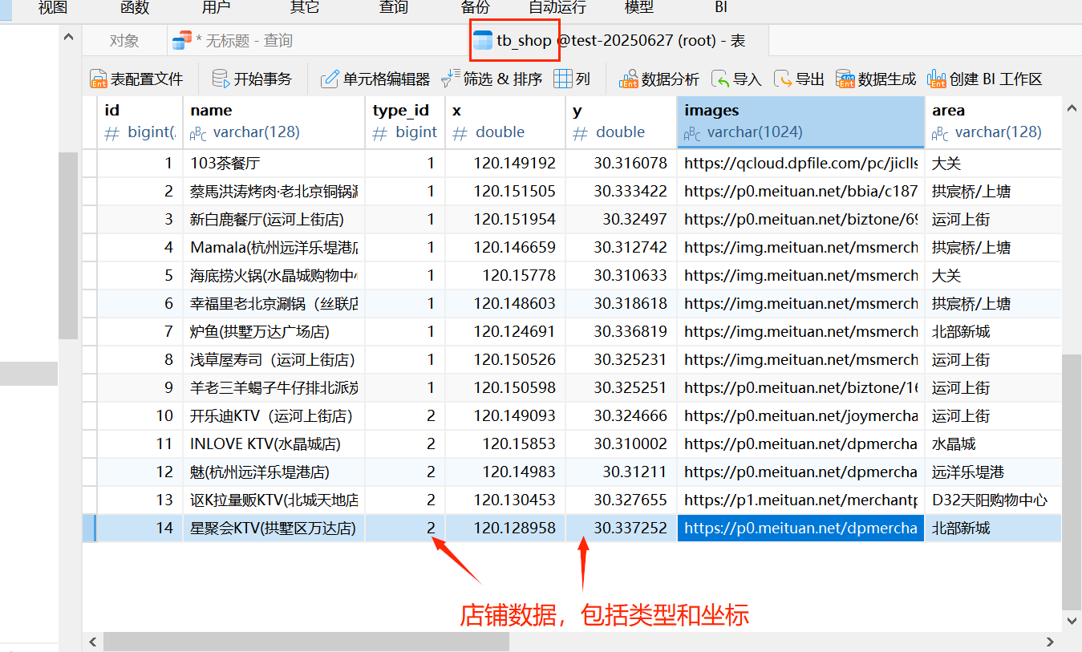Viewport: 1082px width, 652px height.
Task: Select y value 30.32497
Action: (x=622, y=219)
